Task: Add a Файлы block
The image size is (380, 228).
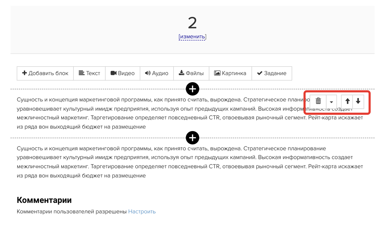Action: click(x=191, y=73)
